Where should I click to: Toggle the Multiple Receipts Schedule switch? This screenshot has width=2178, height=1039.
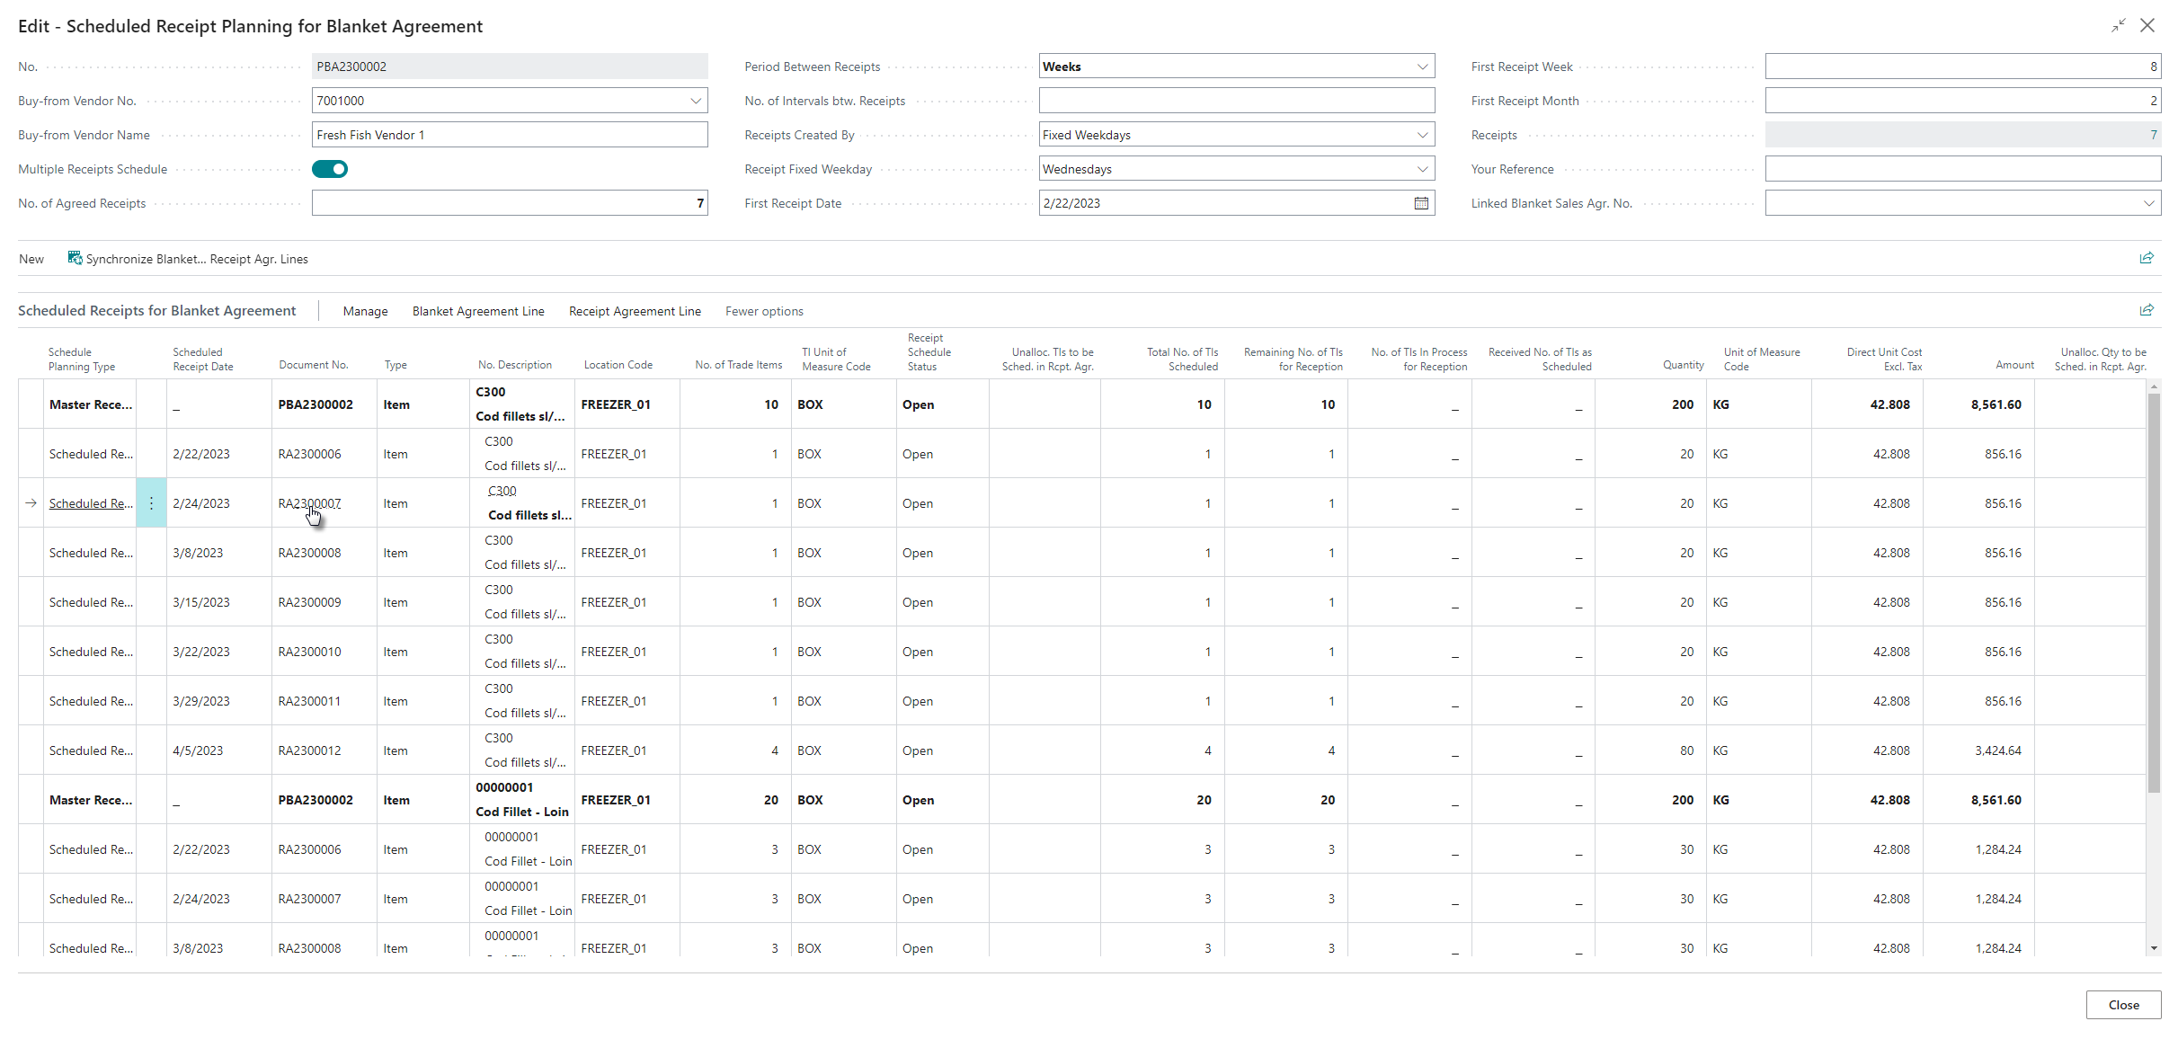pos(330,169)
